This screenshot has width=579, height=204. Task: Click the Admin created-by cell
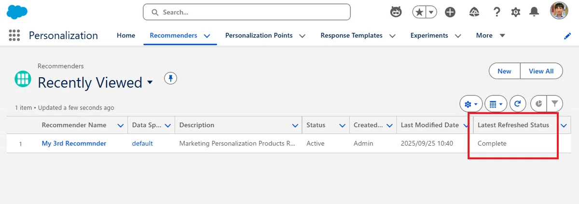(363, 143)
